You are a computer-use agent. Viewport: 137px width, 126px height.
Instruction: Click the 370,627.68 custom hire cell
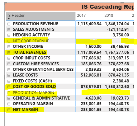coord(119,64)
